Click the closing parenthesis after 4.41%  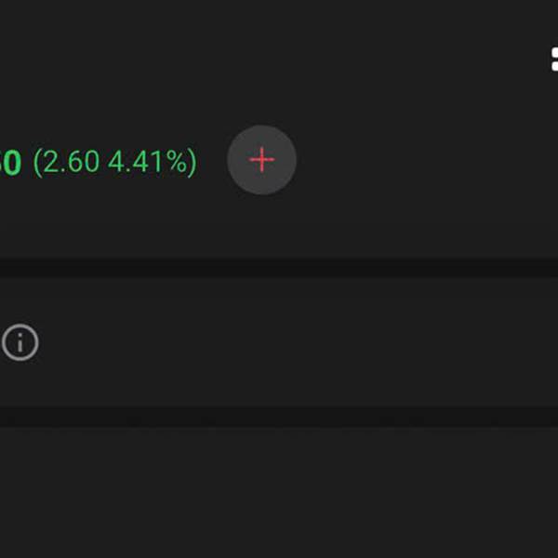pos(193,163)
